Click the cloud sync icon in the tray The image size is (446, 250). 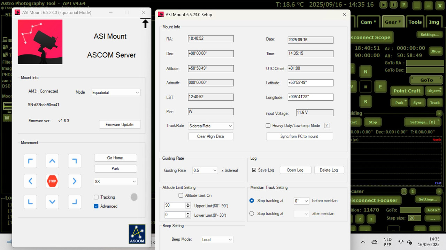(x=375, y=242)
